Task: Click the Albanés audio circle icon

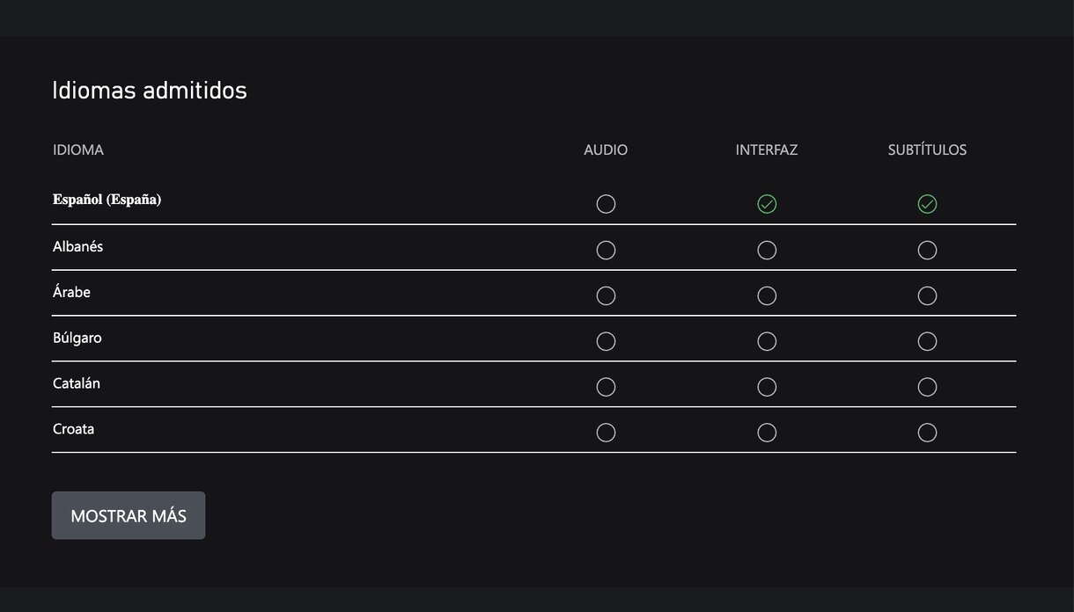Action: 606,250
